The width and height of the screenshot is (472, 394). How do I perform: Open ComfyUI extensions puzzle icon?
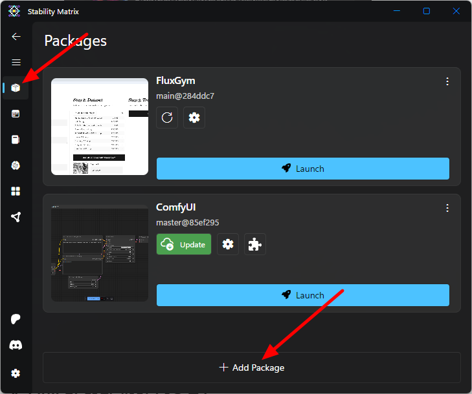pyautogui.click(x=255, y=244)
